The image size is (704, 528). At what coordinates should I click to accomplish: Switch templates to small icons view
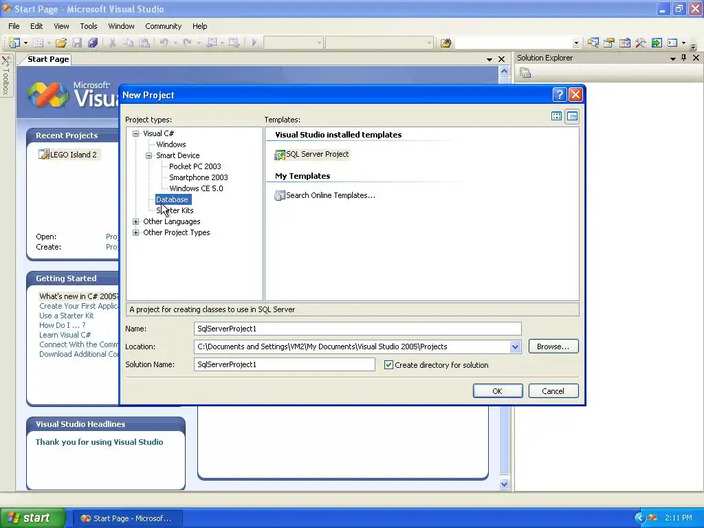point(572,116)
